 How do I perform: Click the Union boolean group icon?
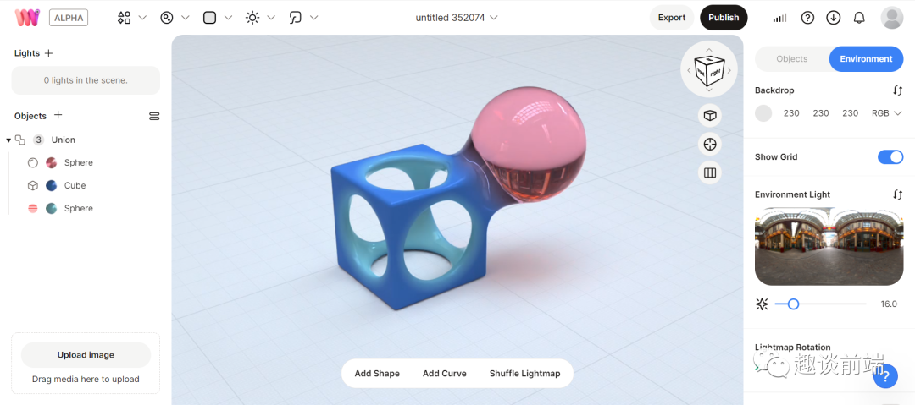20,140
